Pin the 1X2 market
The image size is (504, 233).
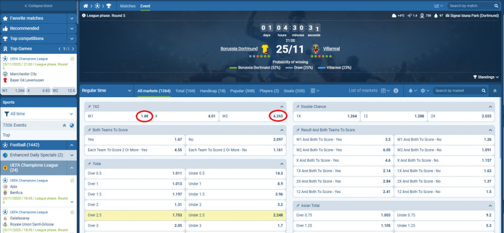click(89, 106)
